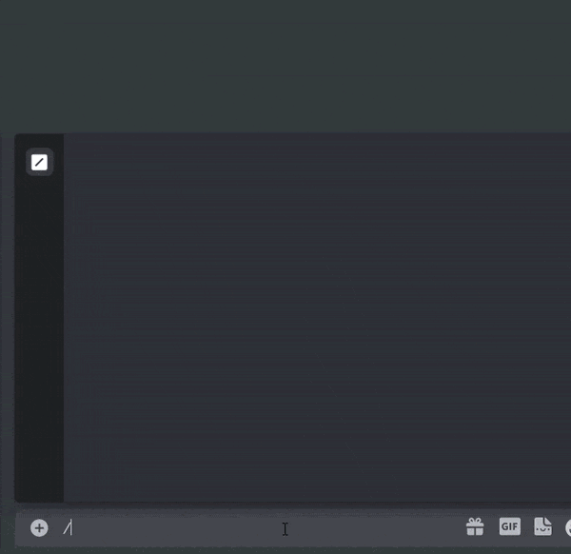Click the circled plus upload button
571x554 pixels.
click(x=39, y=527)
